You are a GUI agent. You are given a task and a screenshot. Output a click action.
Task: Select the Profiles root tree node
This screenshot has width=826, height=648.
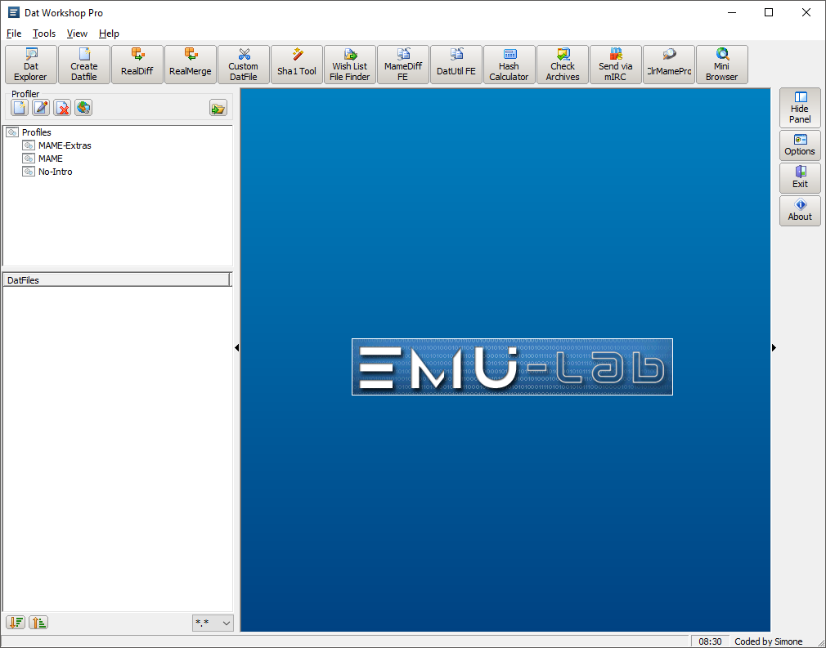[36, 132]
